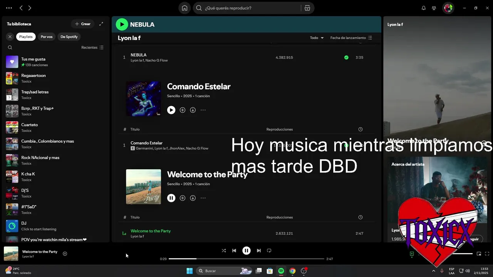The image size is (493, 277).
Task: Open DJ click to start listening
Action: pyautogui.click(x=56, y=226)
